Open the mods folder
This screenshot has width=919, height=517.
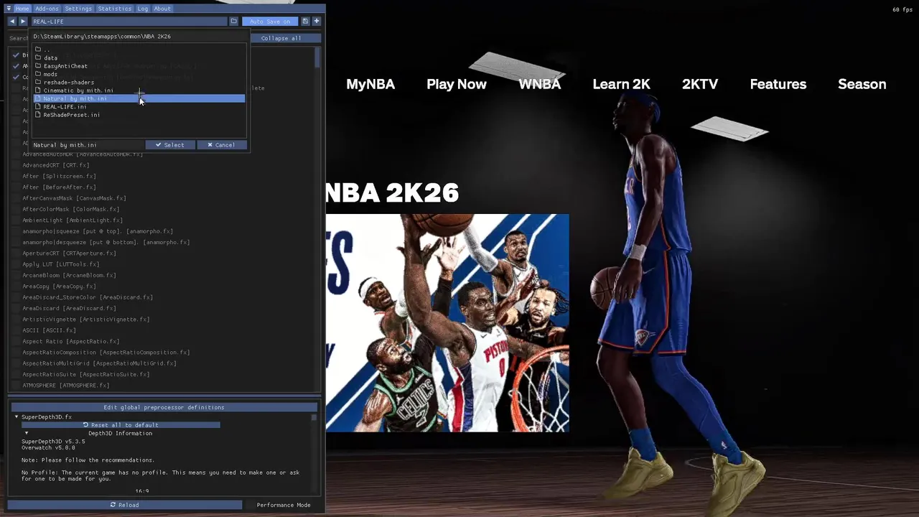click(x=139, y=74)
